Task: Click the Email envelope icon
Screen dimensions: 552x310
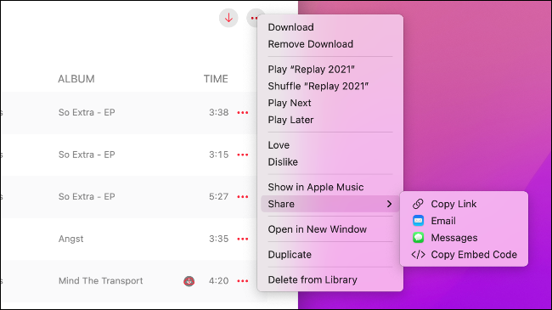Action: pos(418,221)
